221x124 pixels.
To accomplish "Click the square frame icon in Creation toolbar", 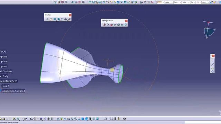I will (62, 19).
